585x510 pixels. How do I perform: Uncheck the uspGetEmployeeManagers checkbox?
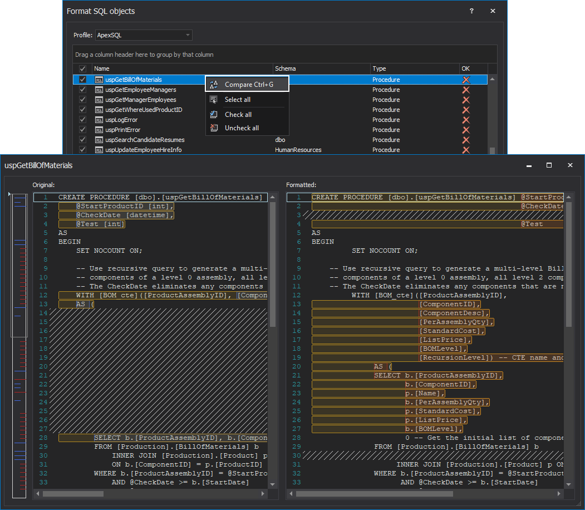point(83,90)
